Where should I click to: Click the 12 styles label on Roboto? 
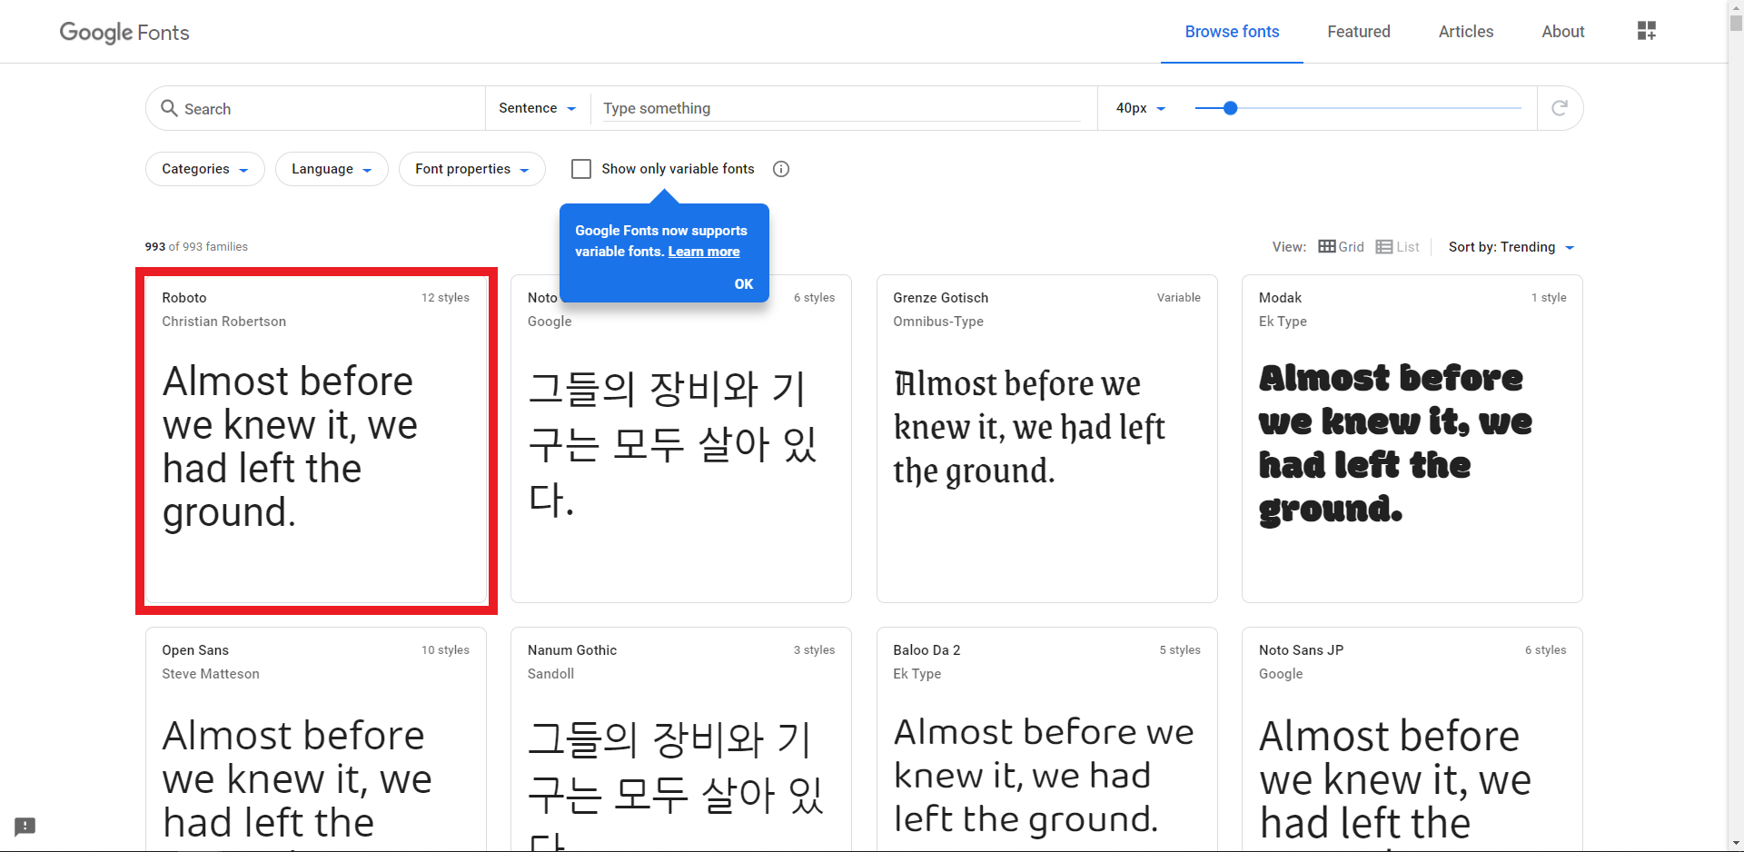(445, 298)
